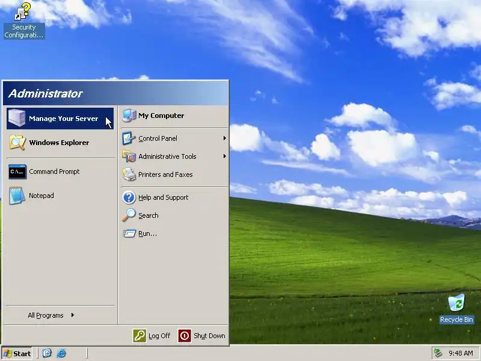Click the Command Prompt console icon
Image resolution: width=481 pixels, height=361 pixels.
pos(17,171)
